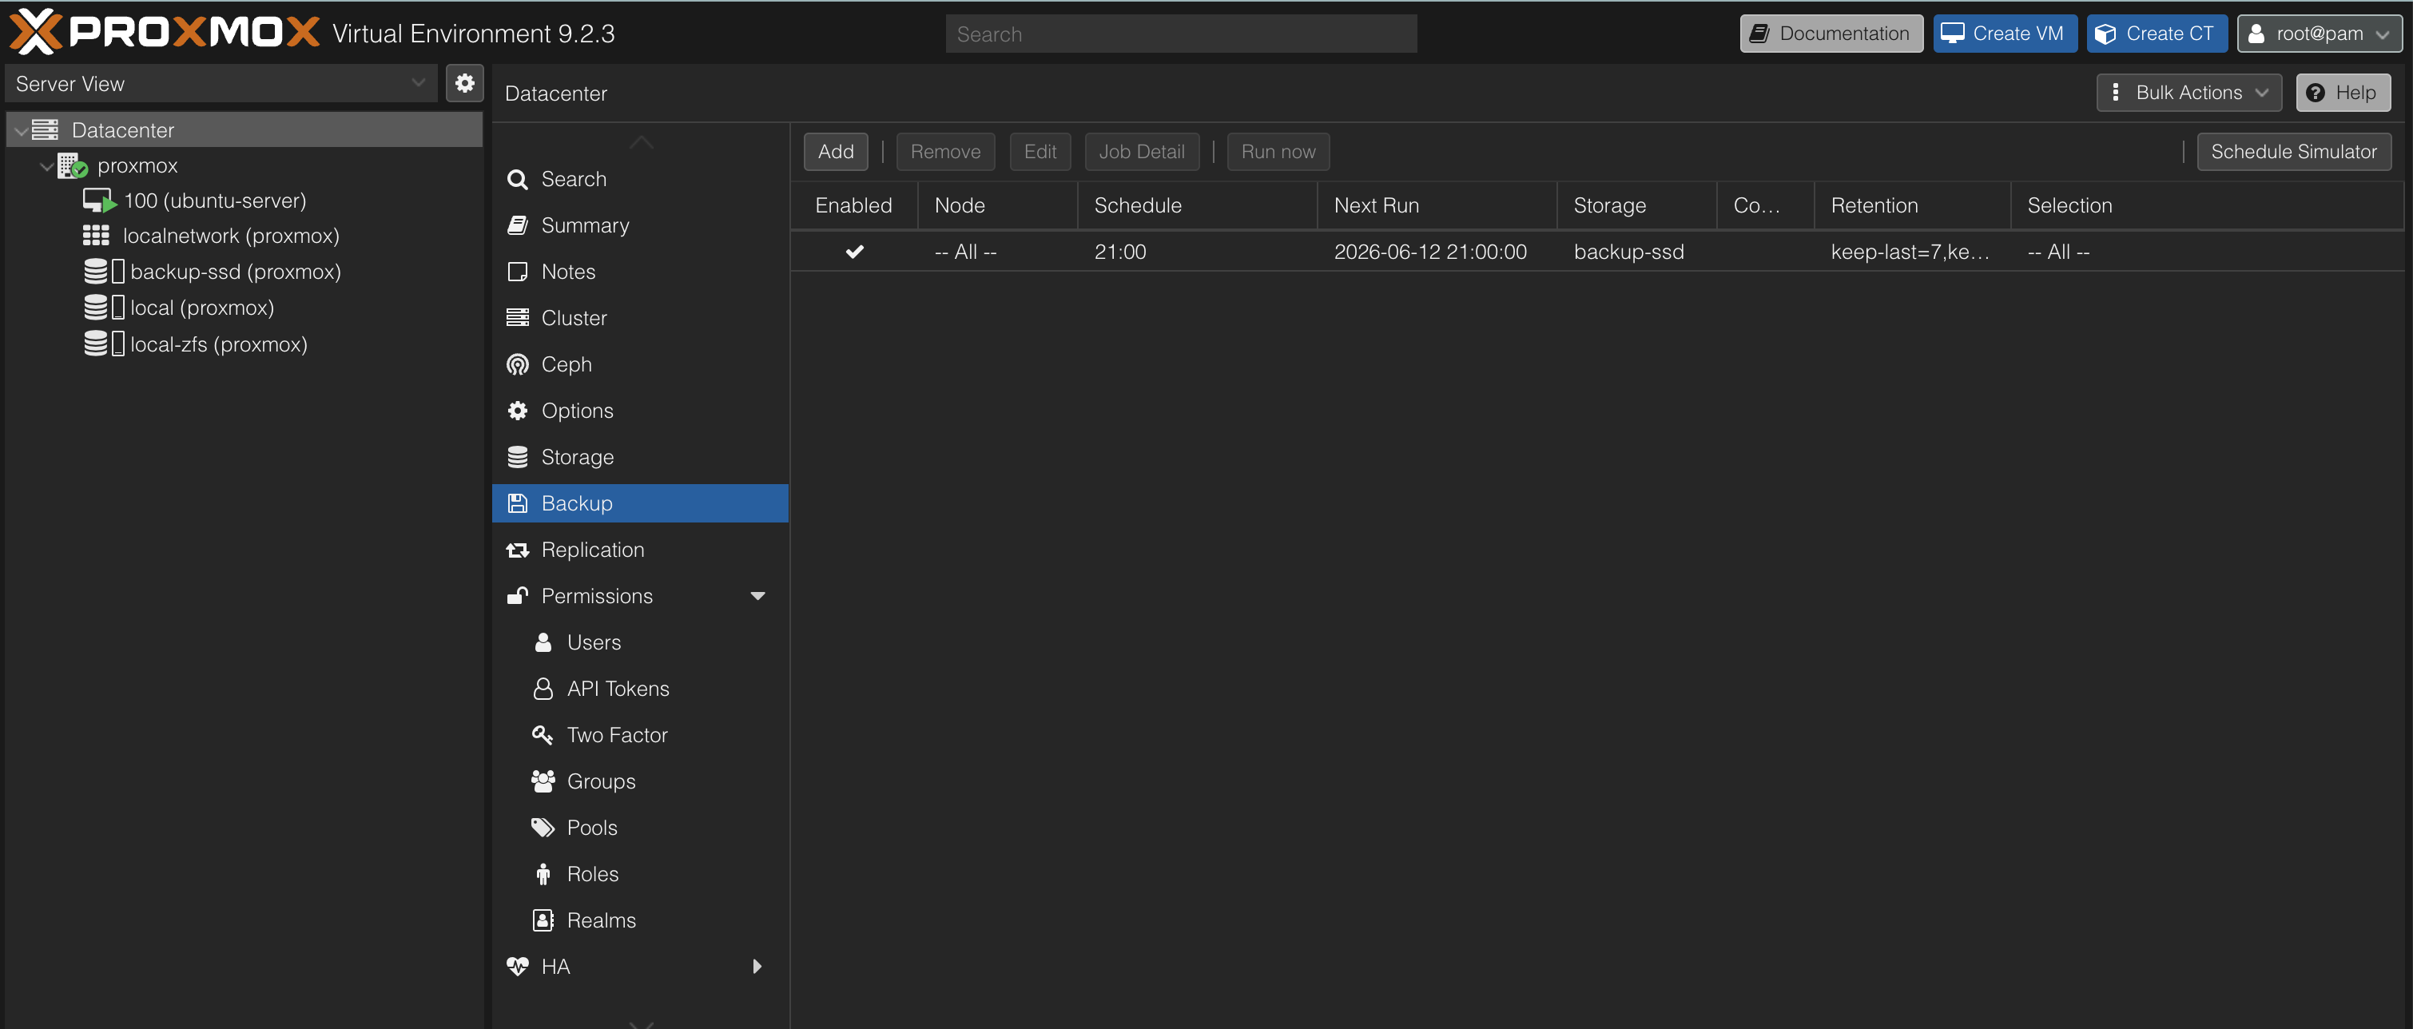Image resolution: width=2413 pixels, height=1029 pixels.
Task: Collapse the Permissions submenu arrow
Action: [x=757, y=595]
